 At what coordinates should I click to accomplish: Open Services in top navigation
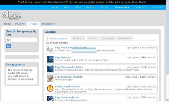[x=91, y=7]
